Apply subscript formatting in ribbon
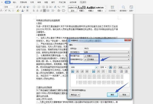Viewport: 153px width, 104px height. point(9,10)
